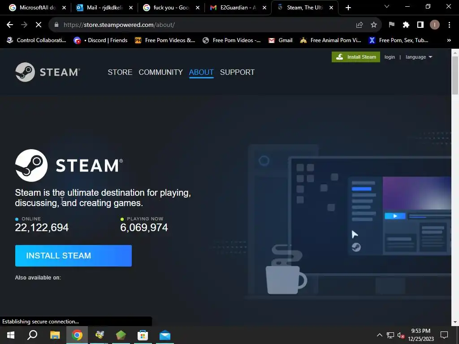This screenshot has height=344, width=459.
Task: Open the login link
Action: click(390, 57)
